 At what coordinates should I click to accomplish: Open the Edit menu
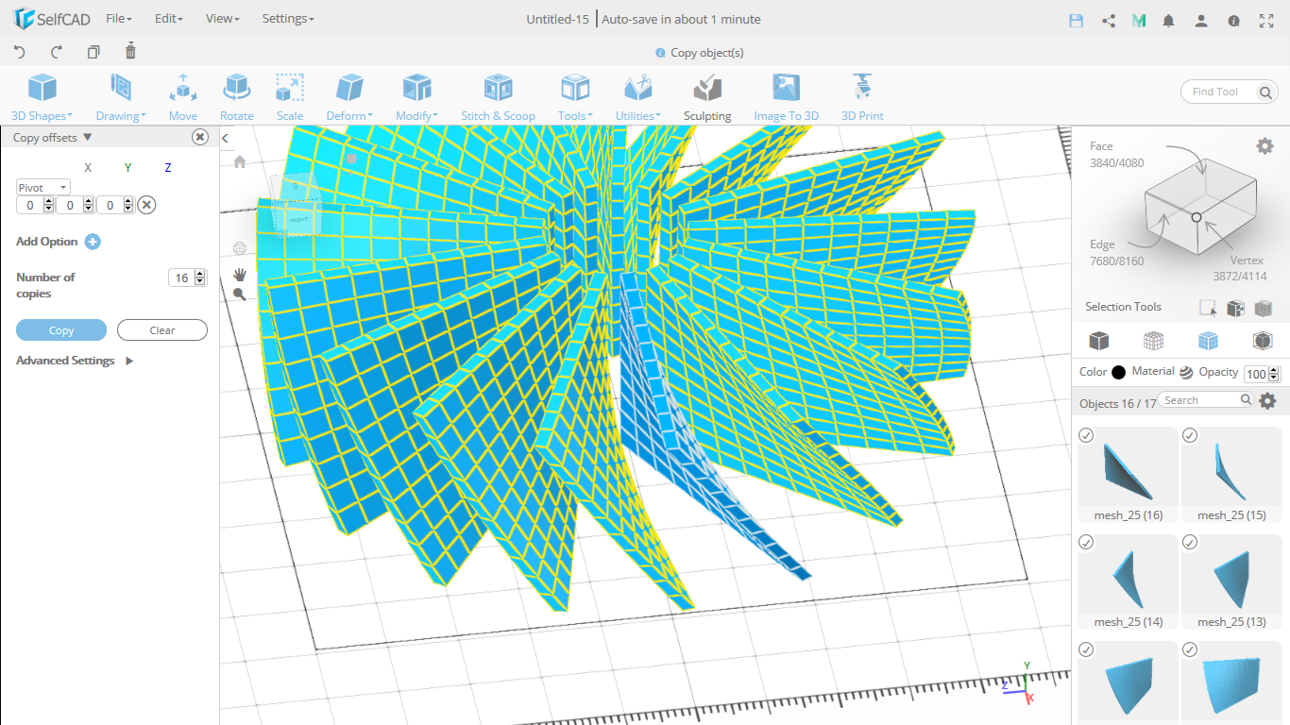click(x=168, y=19)
